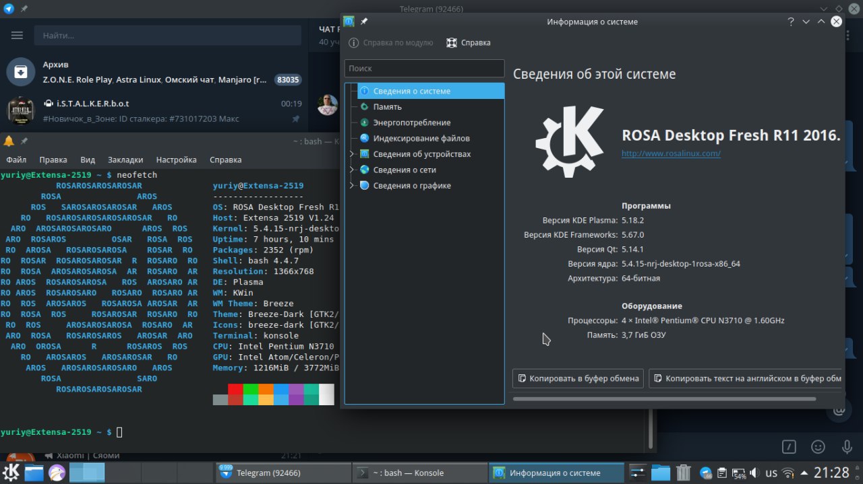Screen dimensions: 863x484
Task: Open the Правка menu in Konsole
Action: coord(53,160)
